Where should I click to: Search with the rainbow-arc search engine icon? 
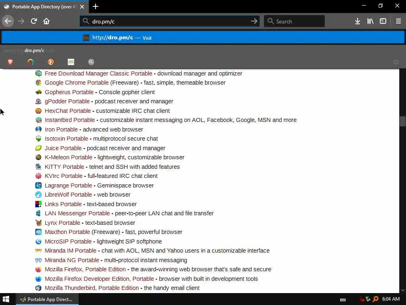click(x=31, y=62)
